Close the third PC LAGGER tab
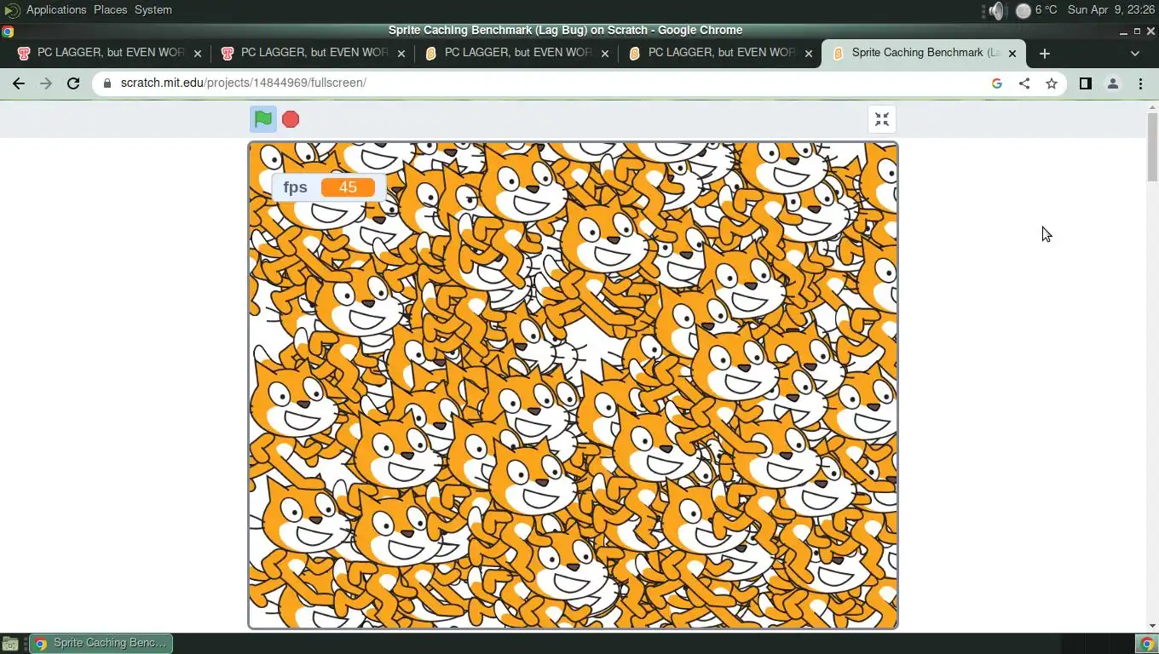 click(x=605, y=53)
